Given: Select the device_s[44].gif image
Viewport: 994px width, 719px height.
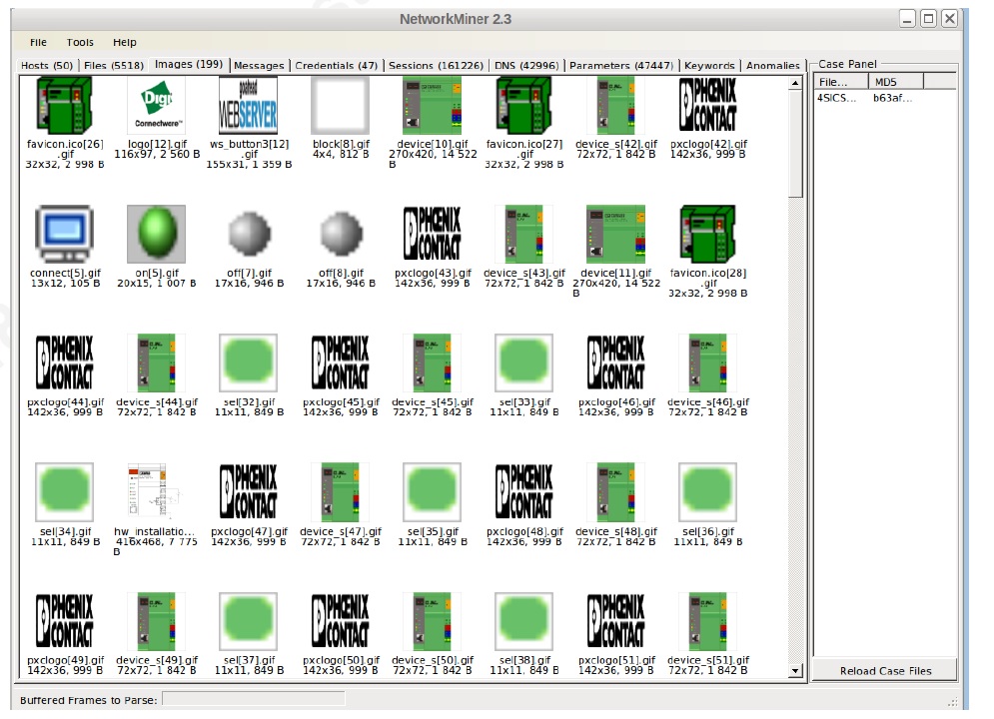Looking at the screenshot, I should tap(157, 362).
